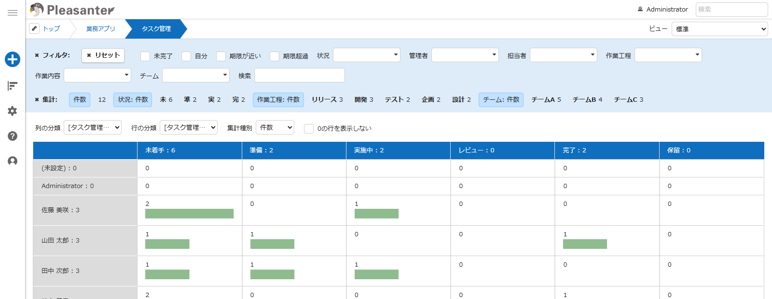Click the チームB 4 aggregation item

tap(587, 100)
